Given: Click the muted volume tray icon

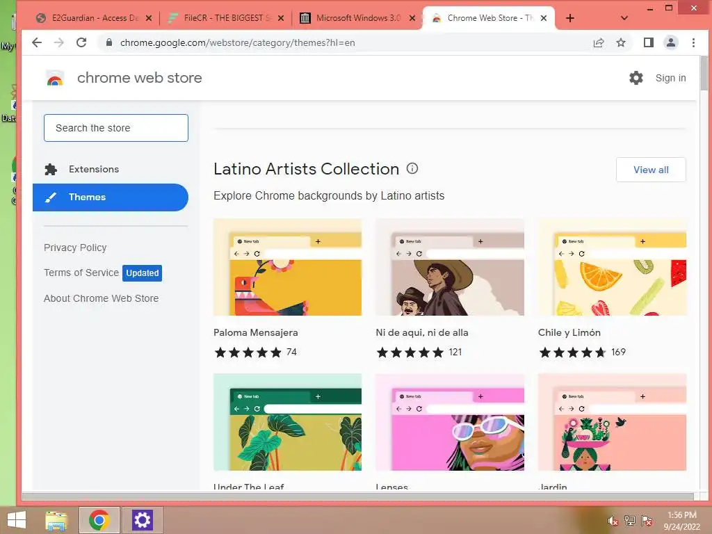Looking at the screenshot, I should [613, 521].
